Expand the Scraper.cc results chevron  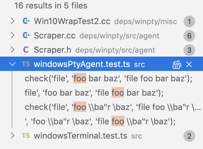pyautogui.click(x=13, y=35)
